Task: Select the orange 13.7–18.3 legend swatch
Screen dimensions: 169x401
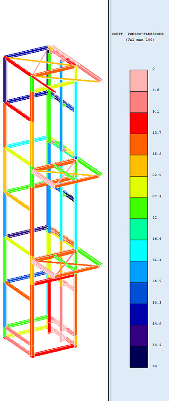Action: 139,144
